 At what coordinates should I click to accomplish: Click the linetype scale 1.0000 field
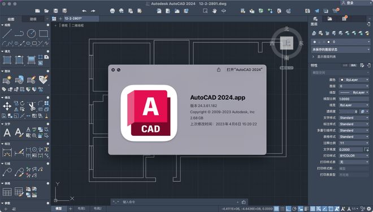point(354,99)
